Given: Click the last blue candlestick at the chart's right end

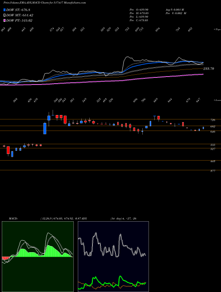Looking at the screenshot, I should (203, 128).
